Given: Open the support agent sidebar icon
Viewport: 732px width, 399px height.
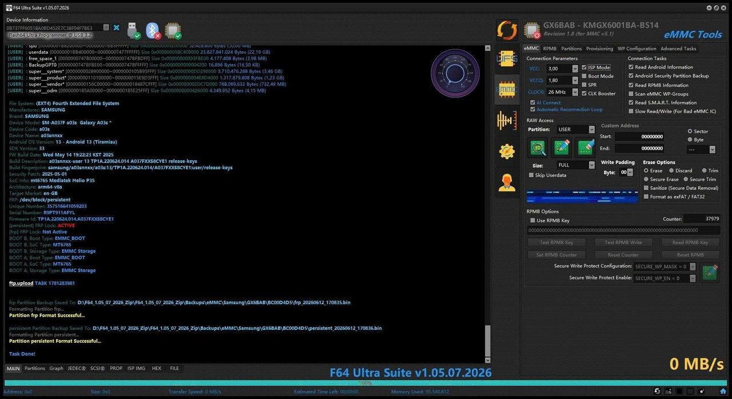Looking at the screenshot, I should click(507, 182).
